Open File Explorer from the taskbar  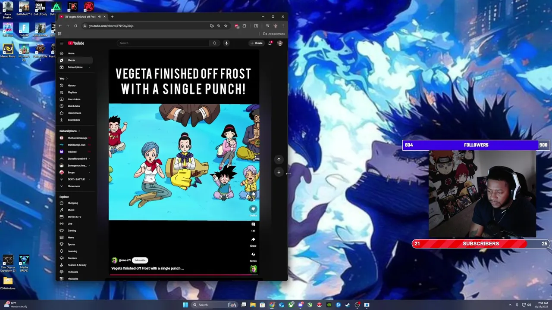[253, 305]
